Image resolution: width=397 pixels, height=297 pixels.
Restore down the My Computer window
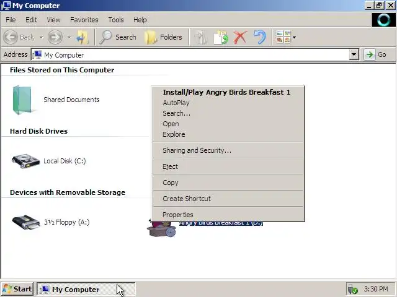point(379,6)
